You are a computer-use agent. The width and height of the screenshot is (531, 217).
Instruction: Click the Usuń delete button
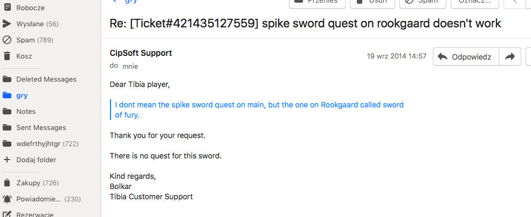[x=373, y=3]
